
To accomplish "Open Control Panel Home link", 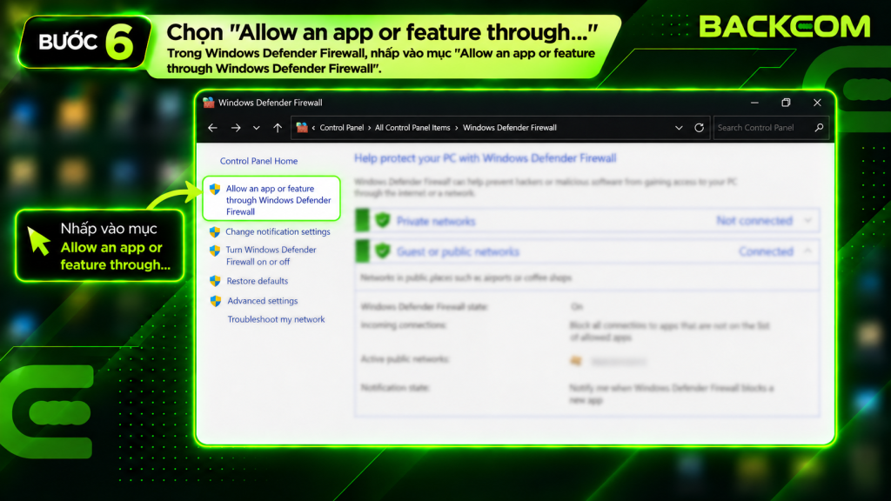I will [x=258, y=161].
